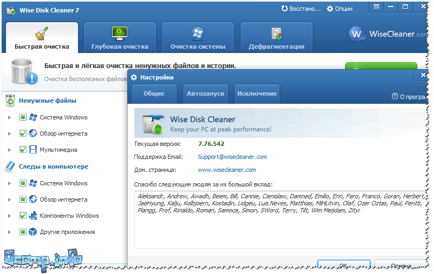The image size is (434, 274).
Task: Expand the Другие приложения node
Action: [x=10, y=232]
